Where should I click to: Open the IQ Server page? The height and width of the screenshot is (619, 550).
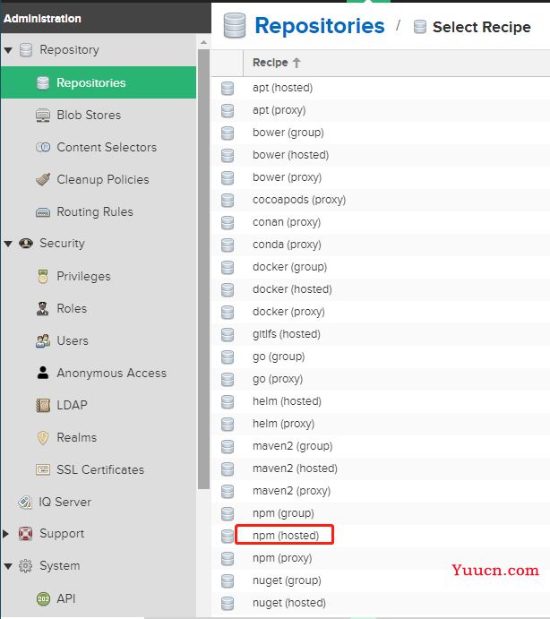pos(64,503)
